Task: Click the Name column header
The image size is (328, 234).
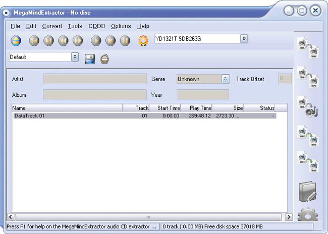Action: [x=67, y=108]
